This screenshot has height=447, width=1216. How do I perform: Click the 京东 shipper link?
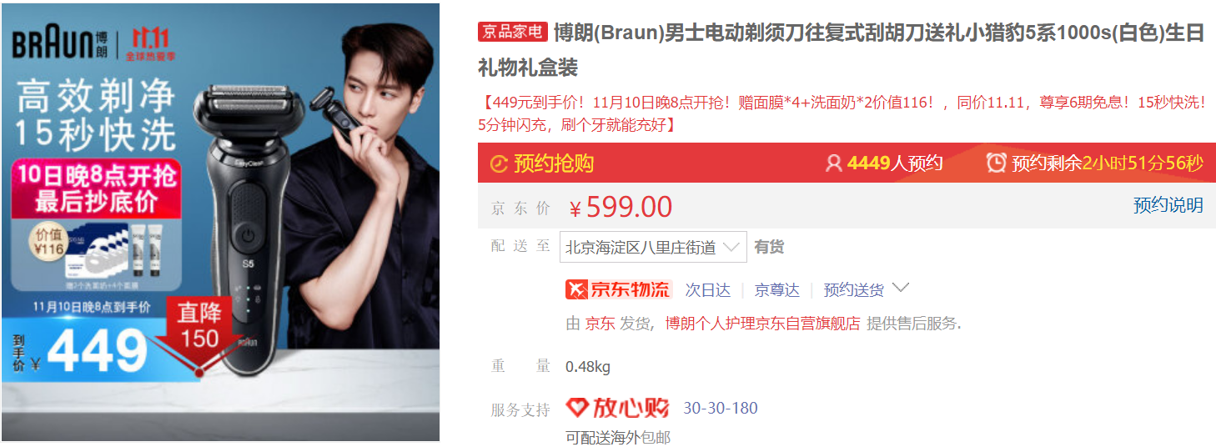(x=599, y=324)
